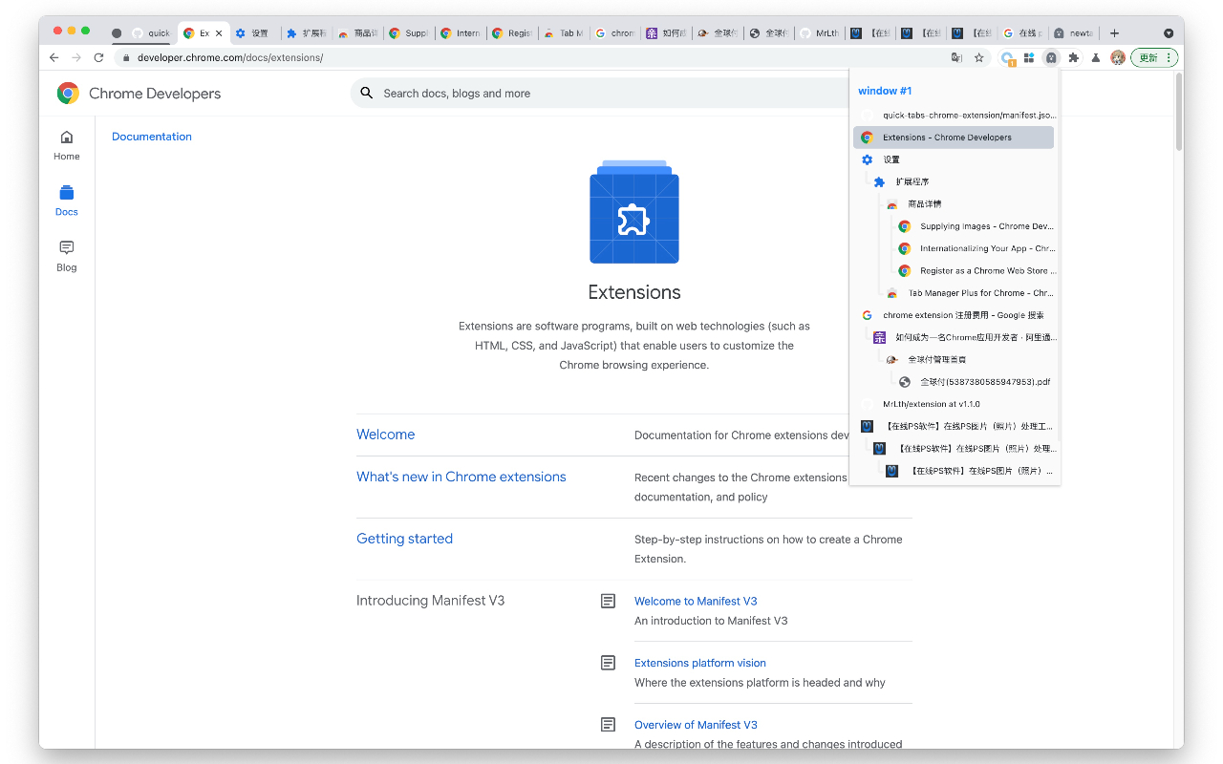1223x764 pixels.
Task: Click the article icon beside Extensions platform vision
Action: (608, 663)
